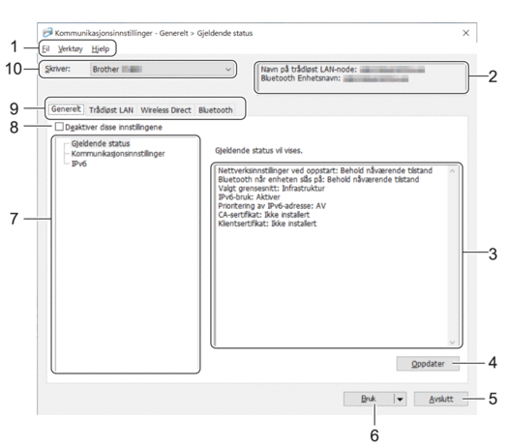Open the Wireless Direct tab

click(165, 110)
